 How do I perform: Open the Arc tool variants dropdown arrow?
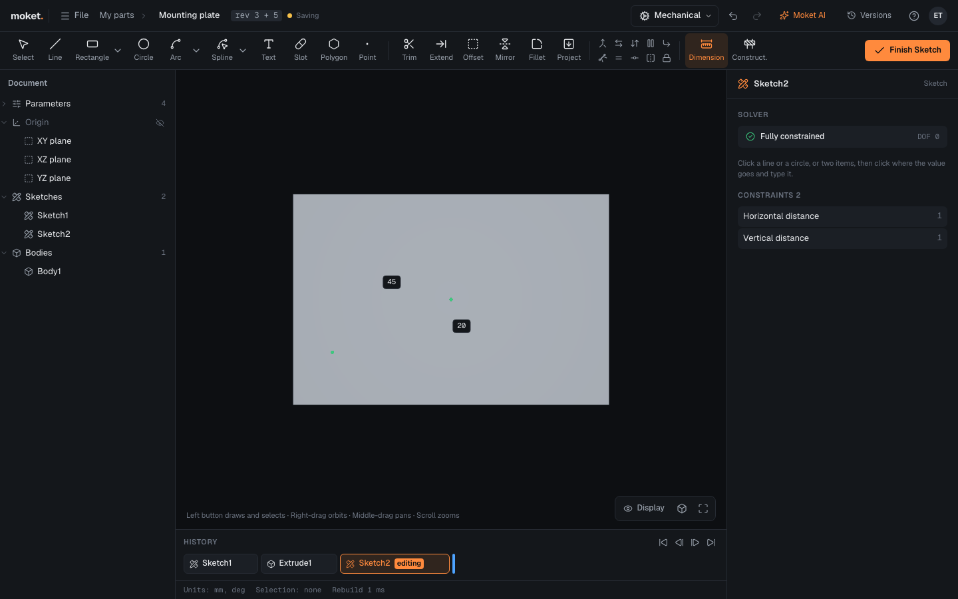pyautogui.click(x=196, y=51)
